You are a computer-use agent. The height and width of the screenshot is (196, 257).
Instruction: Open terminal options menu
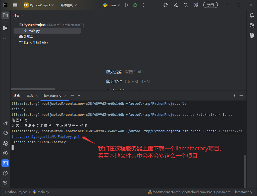tap(235, 95)
